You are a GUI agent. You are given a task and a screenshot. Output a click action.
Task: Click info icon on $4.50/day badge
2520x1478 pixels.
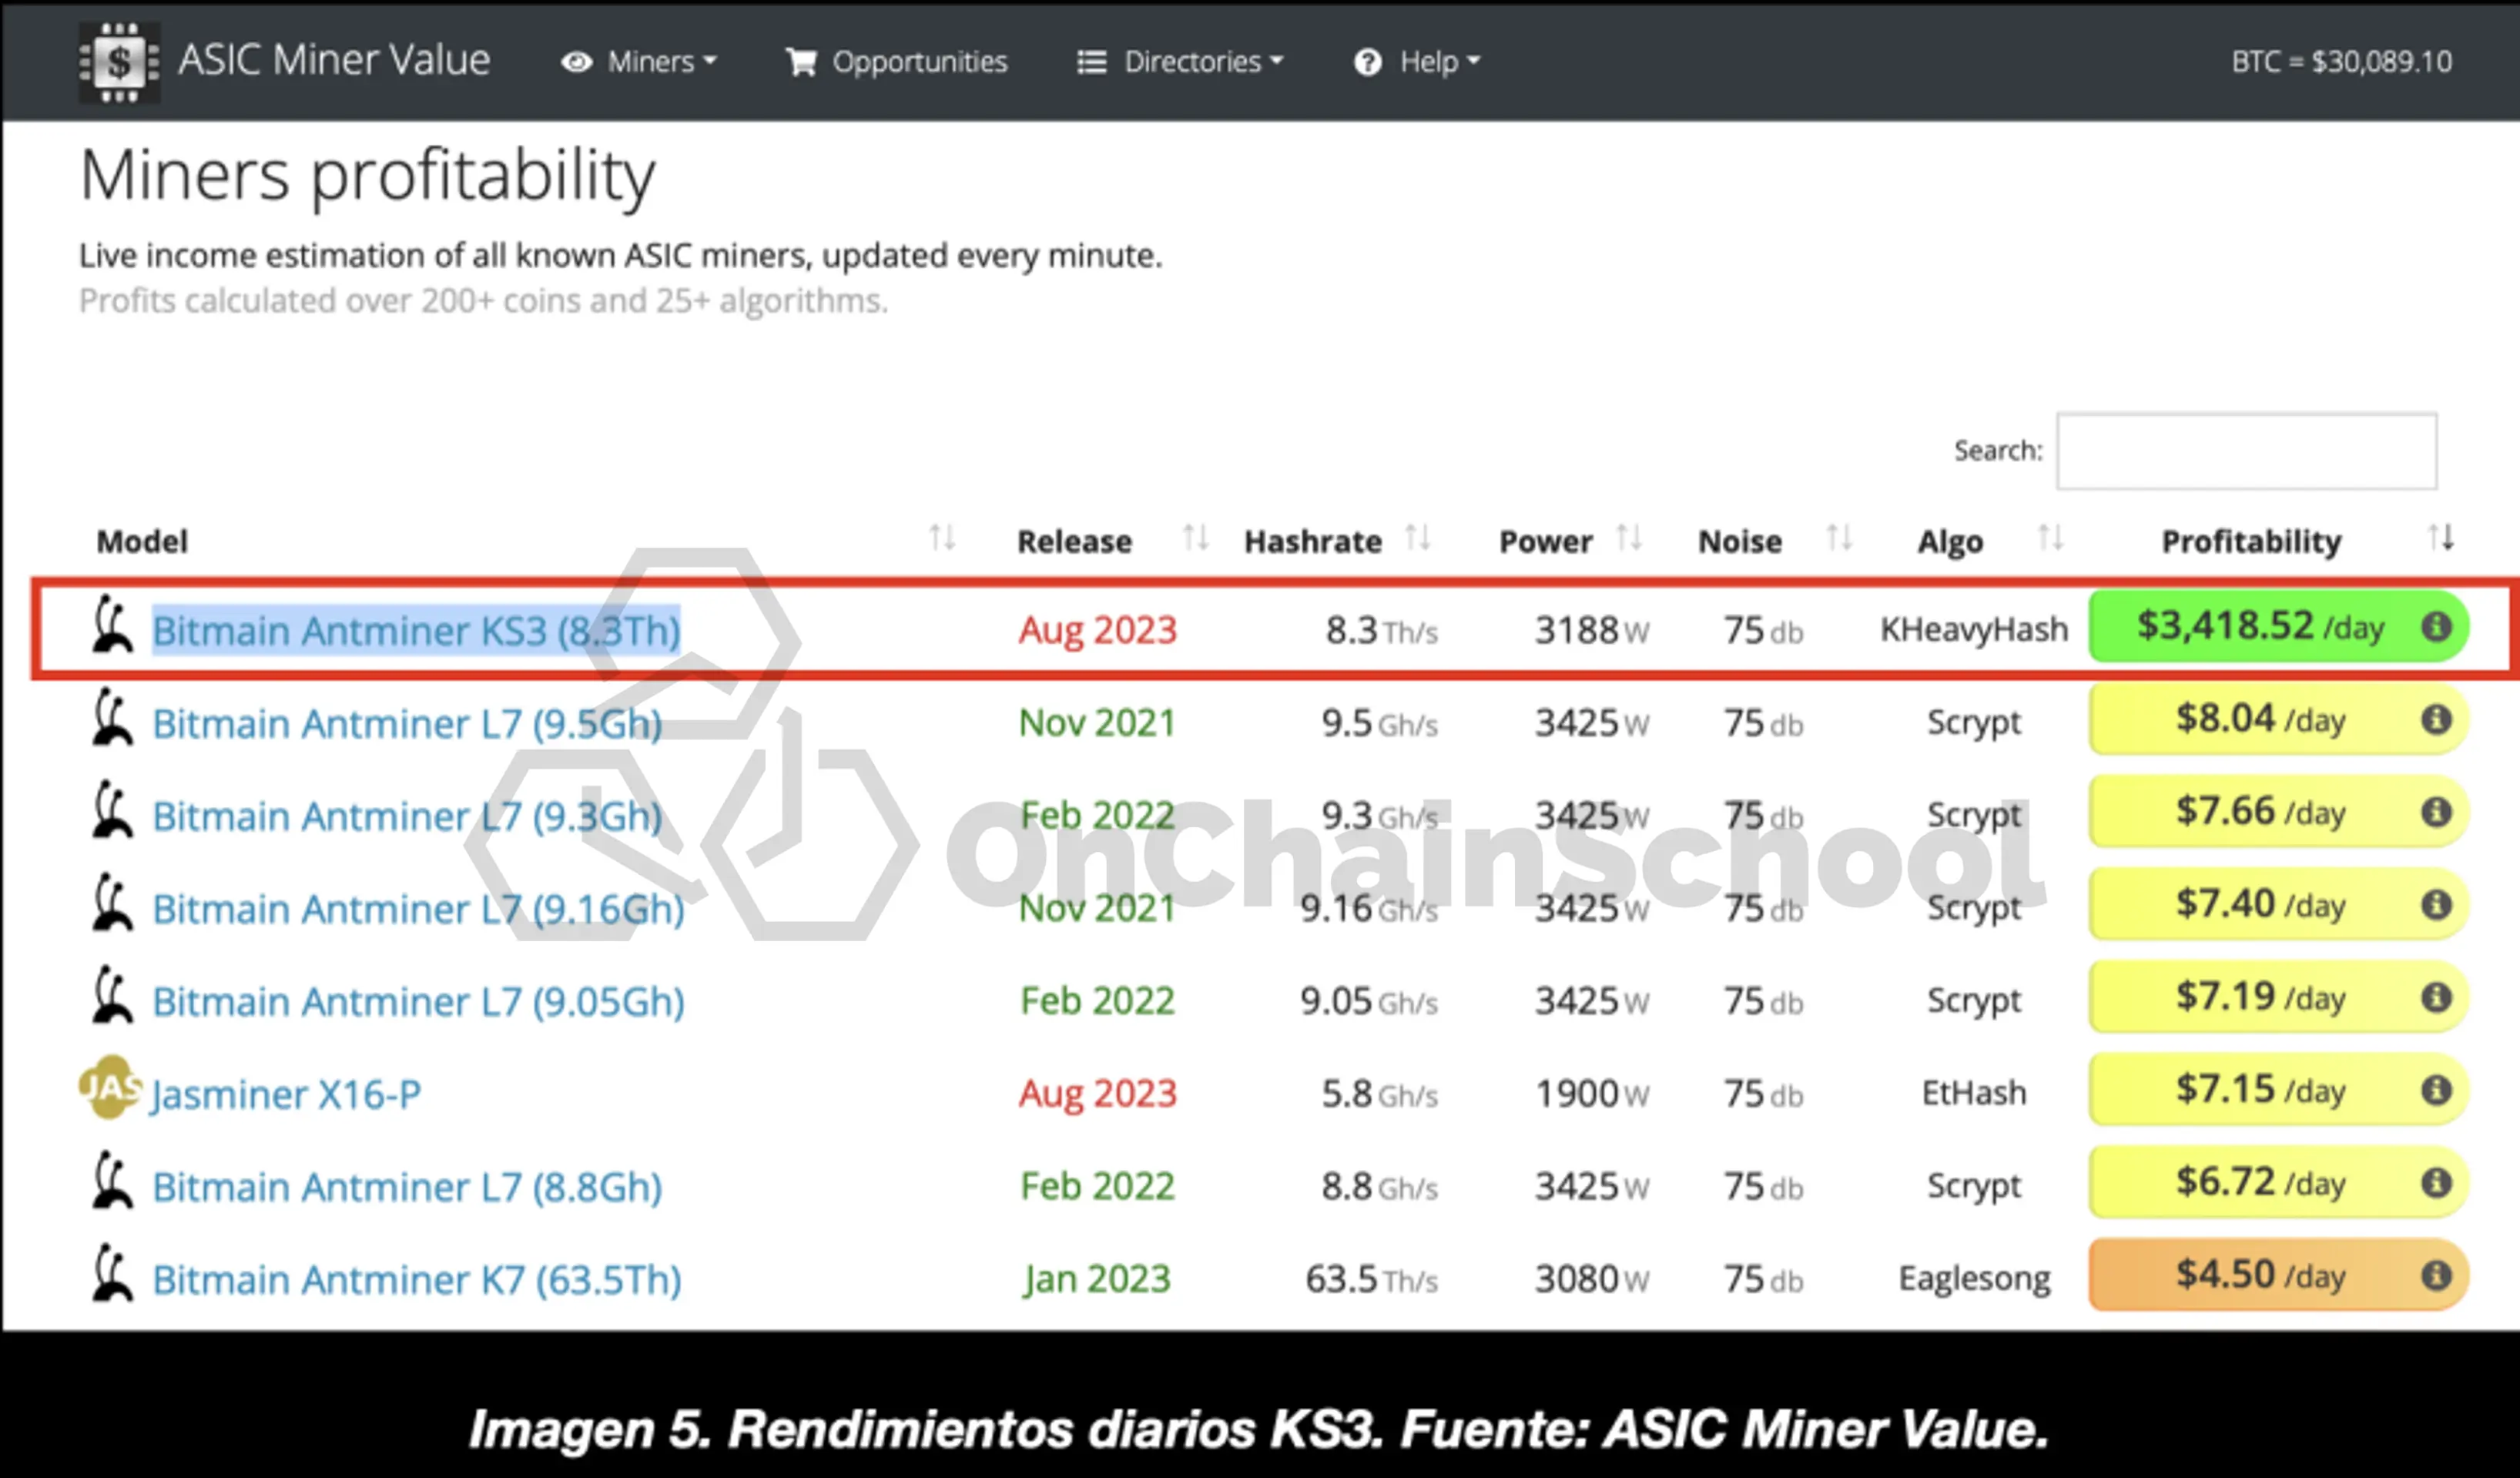(2436, 1275)
